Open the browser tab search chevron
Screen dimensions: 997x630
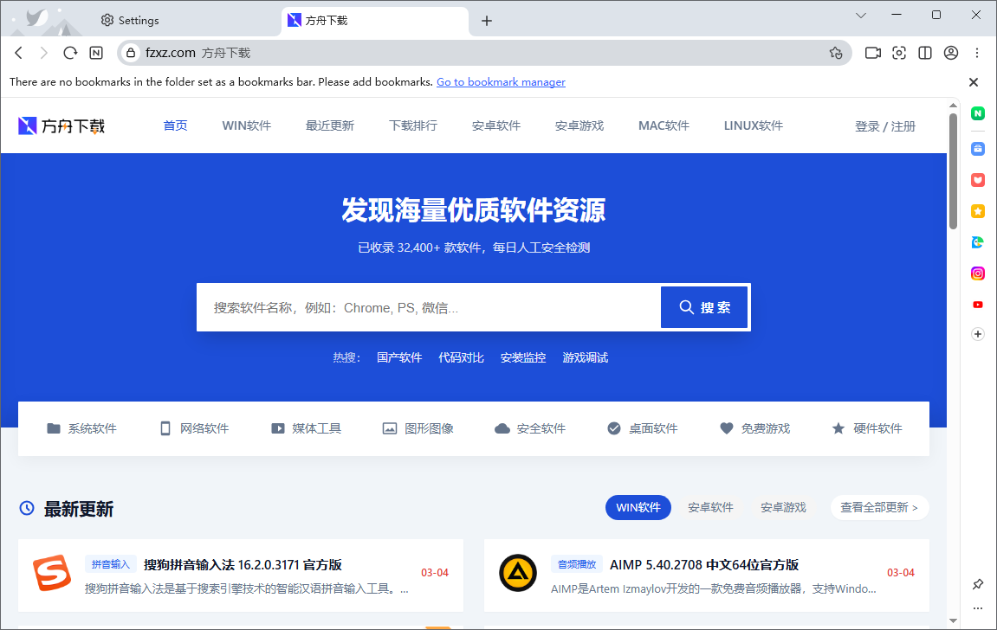click(x=860, y=15)
